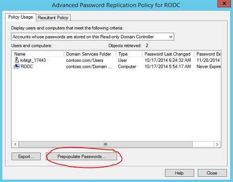Click the horizontal scrollbar thumb
This screenshot has height=182, width=233.
(106, 144)
